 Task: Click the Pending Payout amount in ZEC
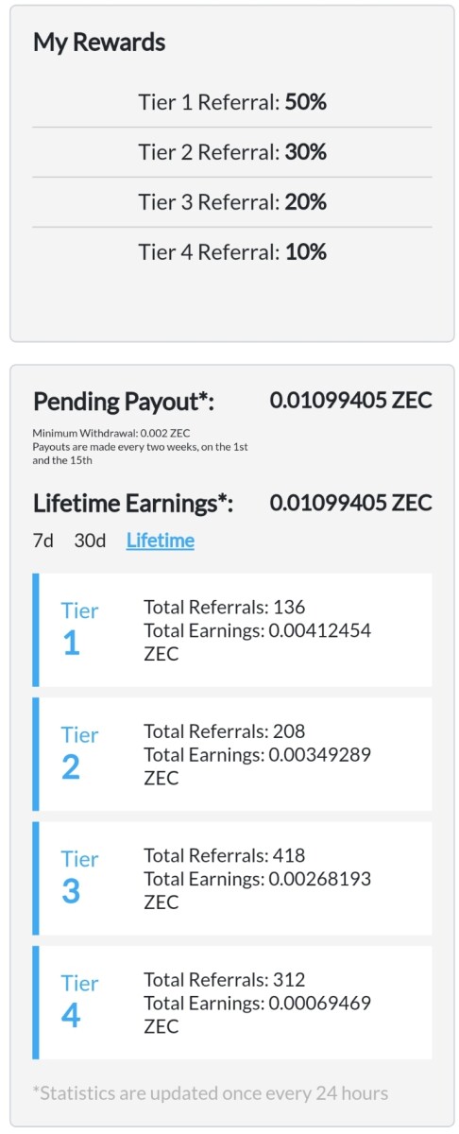point(351,401)
